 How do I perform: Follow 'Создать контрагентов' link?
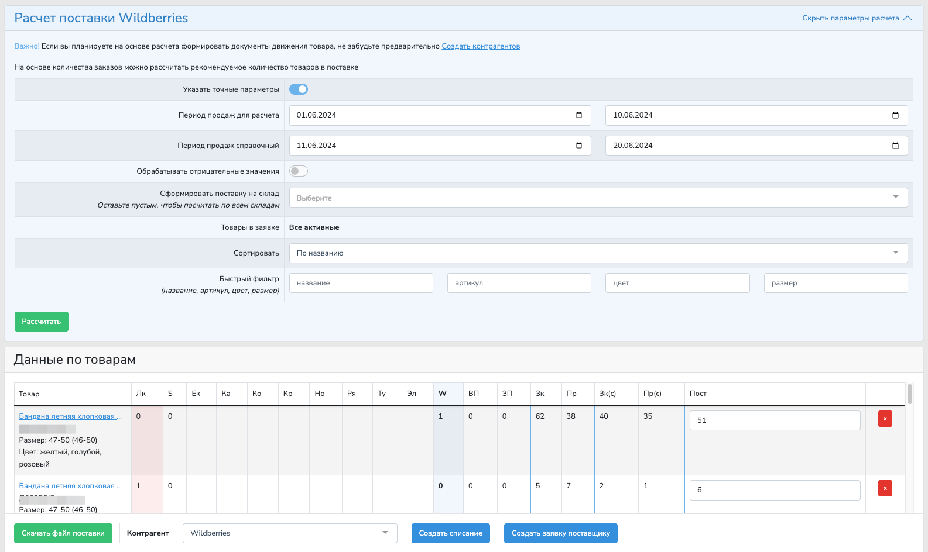click(481, 46)
